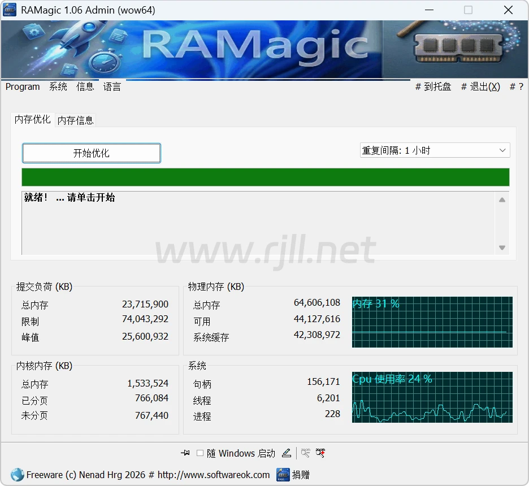Open the Program menu
529x486 pixels.
click(23, 86)
